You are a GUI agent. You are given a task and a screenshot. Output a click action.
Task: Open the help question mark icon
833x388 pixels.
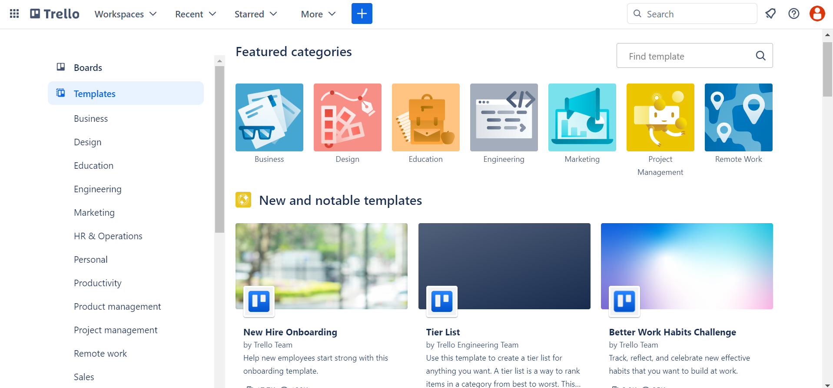click(794, 14)
